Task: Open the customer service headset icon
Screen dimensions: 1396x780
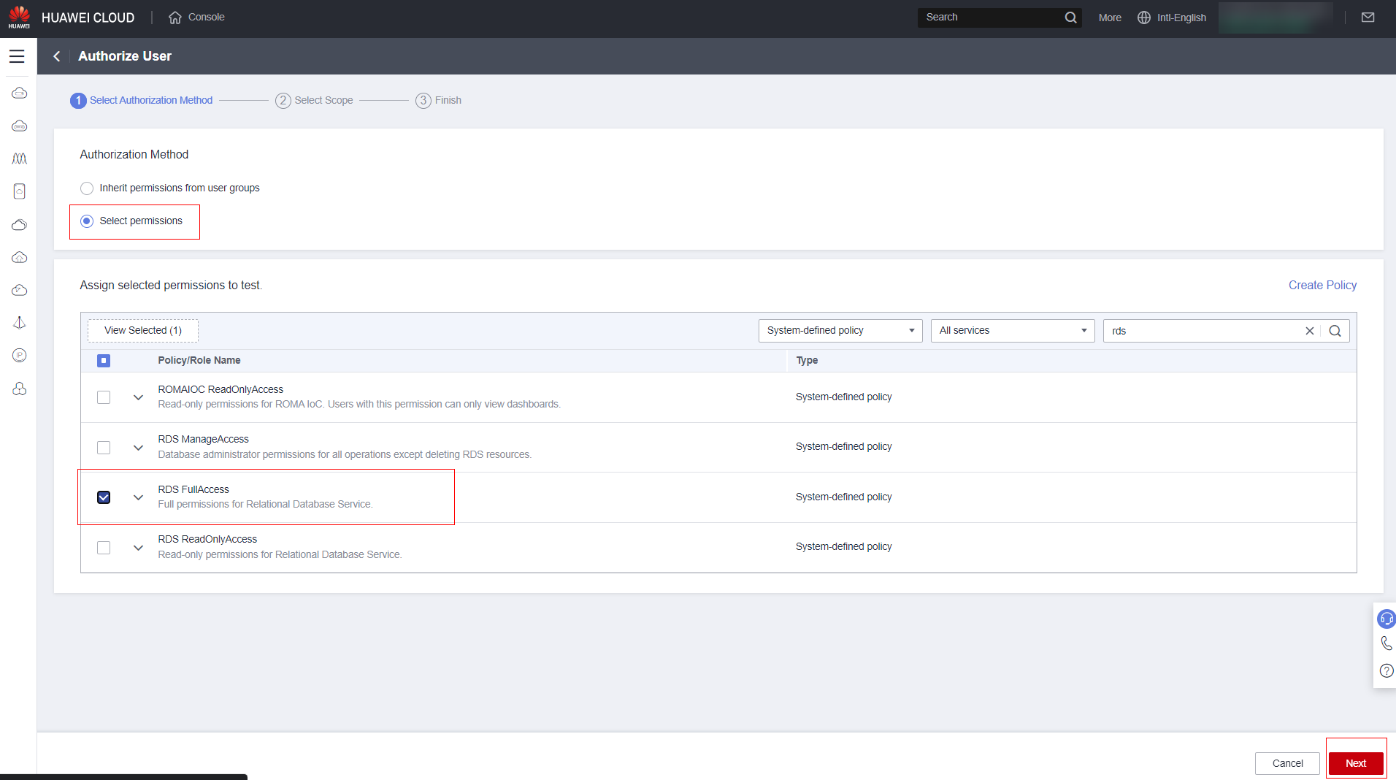Action: pos(1386,619)
